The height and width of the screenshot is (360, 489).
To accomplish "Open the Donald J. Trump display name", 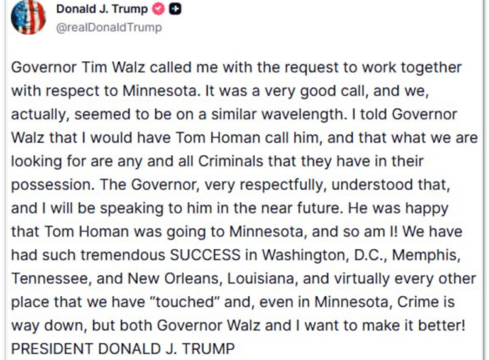I will point(103,10).
